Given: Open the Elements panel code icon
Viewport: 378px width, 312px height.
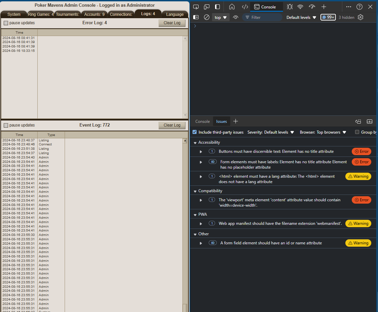Looking at the screenshot, I should (x=245, y=7).
